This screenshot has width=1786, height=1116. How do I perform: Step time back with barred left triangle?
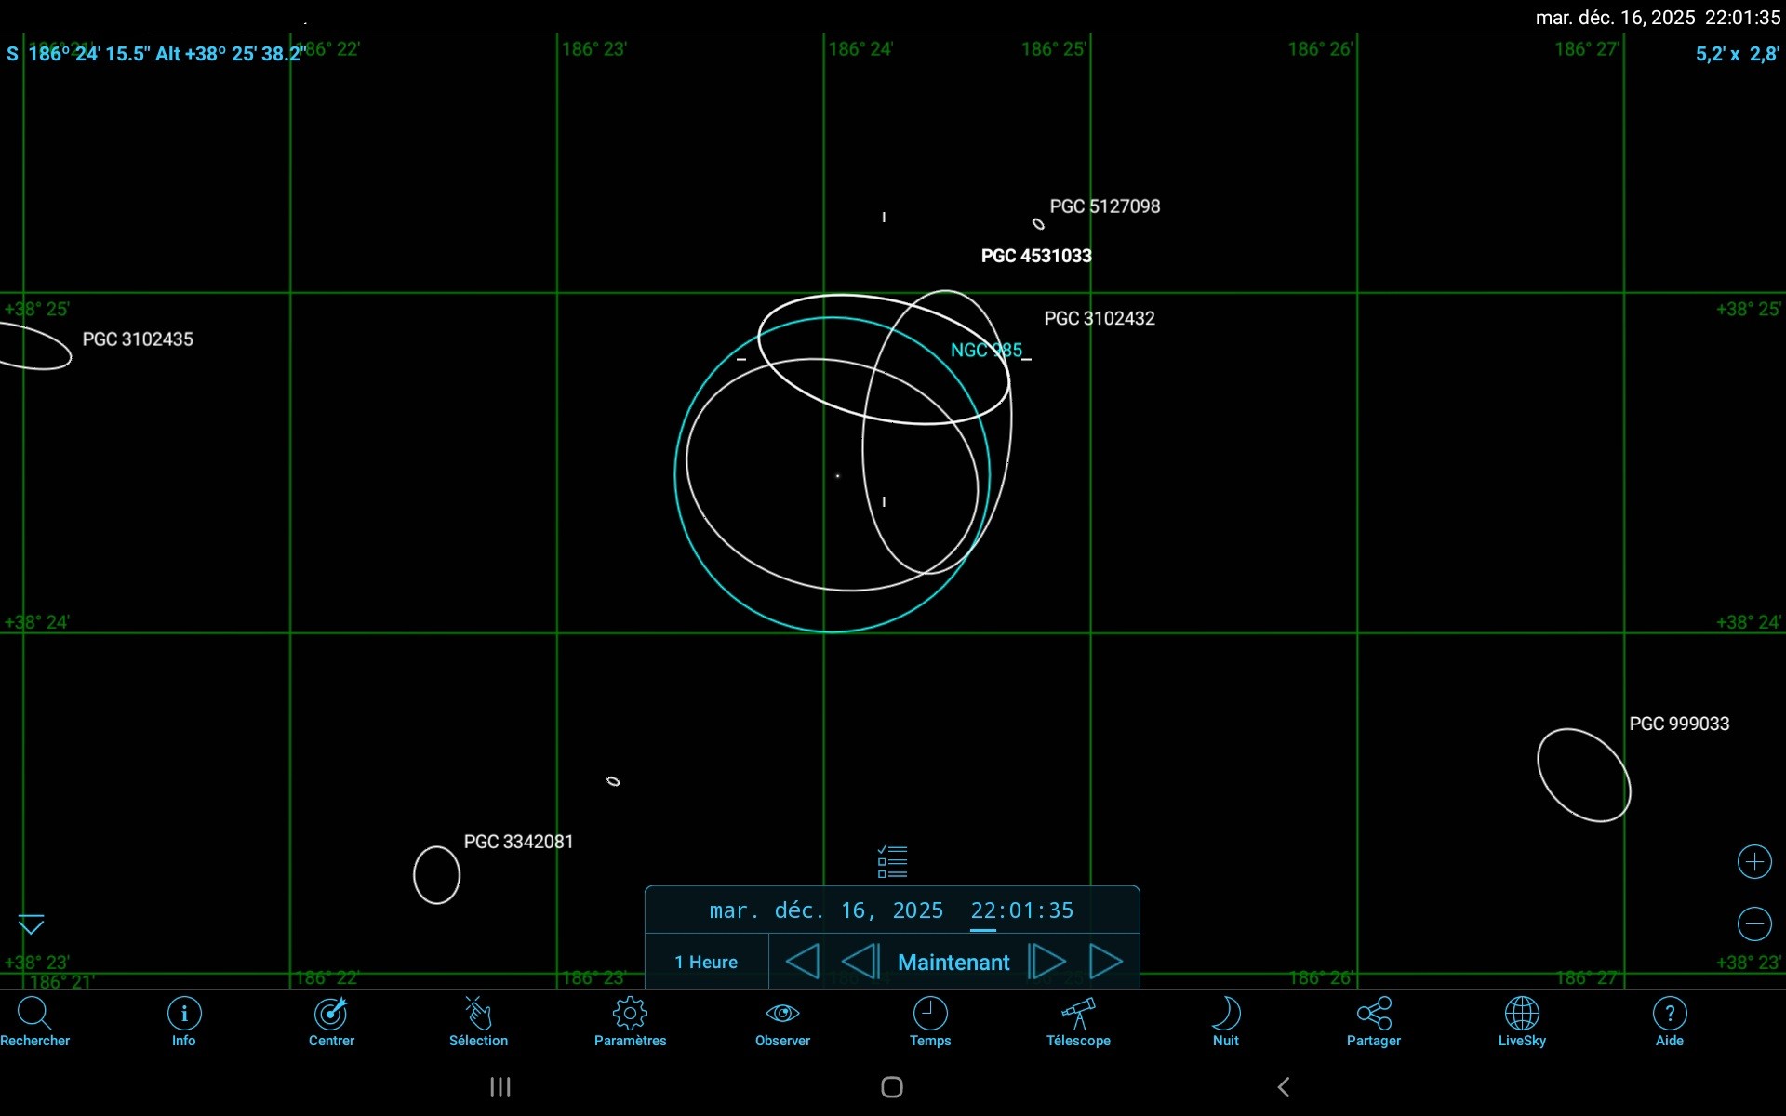(x=860, y=962)
